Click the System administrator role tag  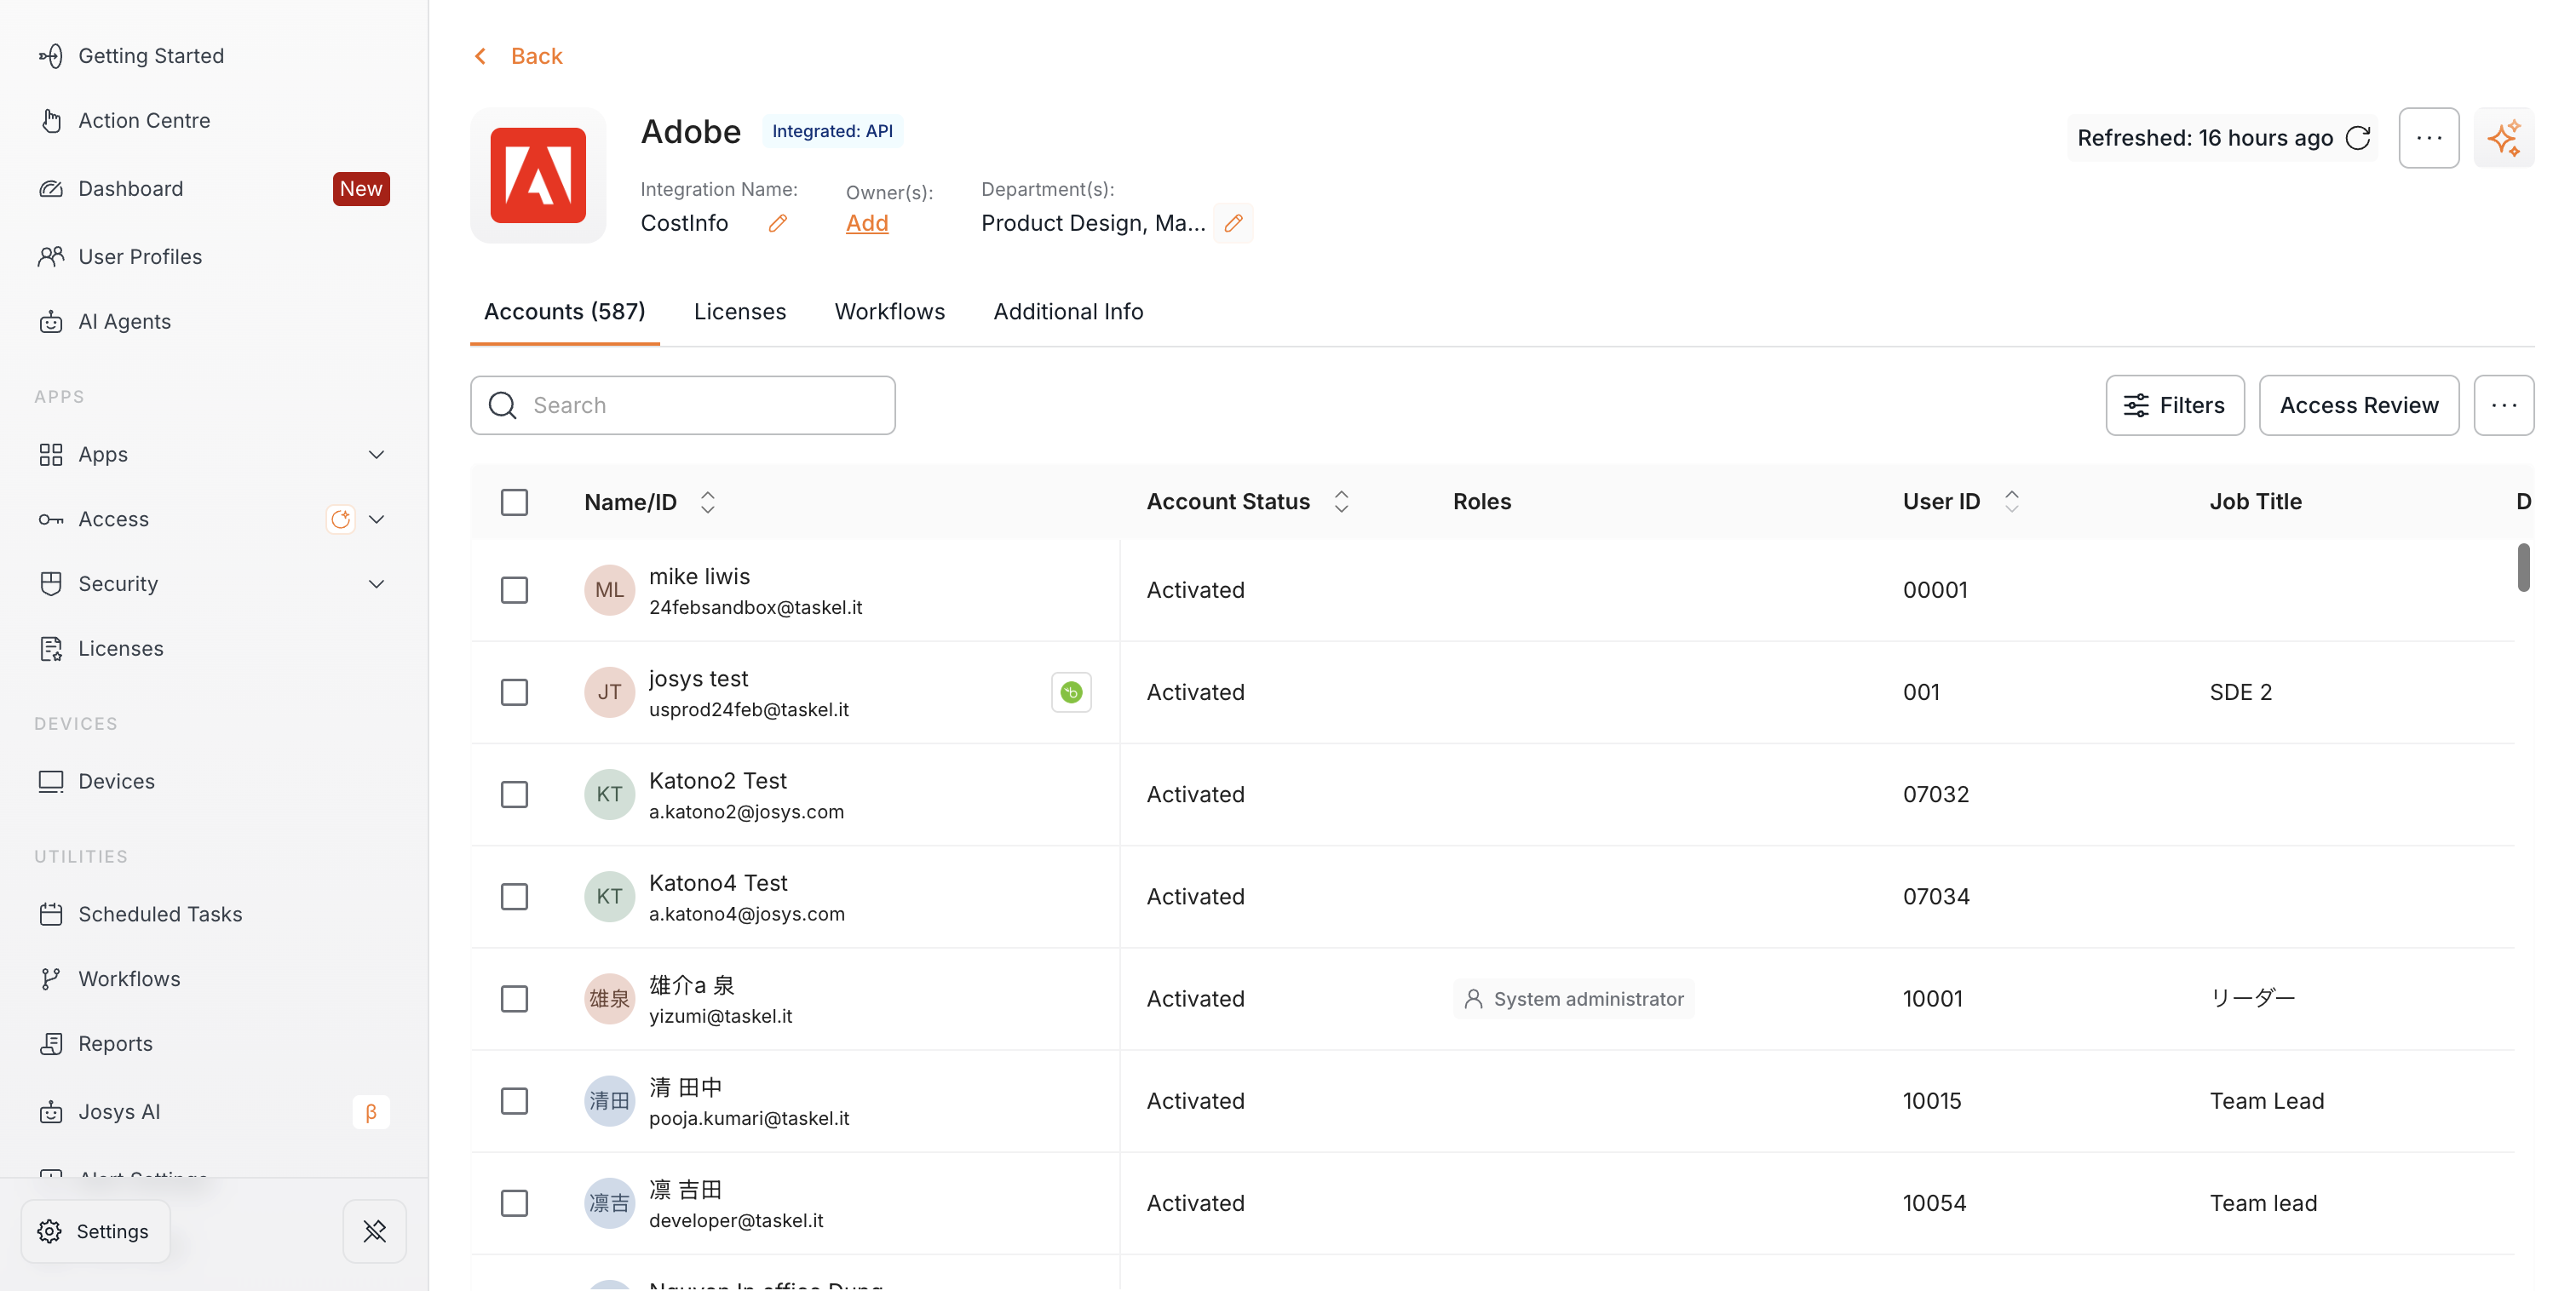pos(1573,999)
